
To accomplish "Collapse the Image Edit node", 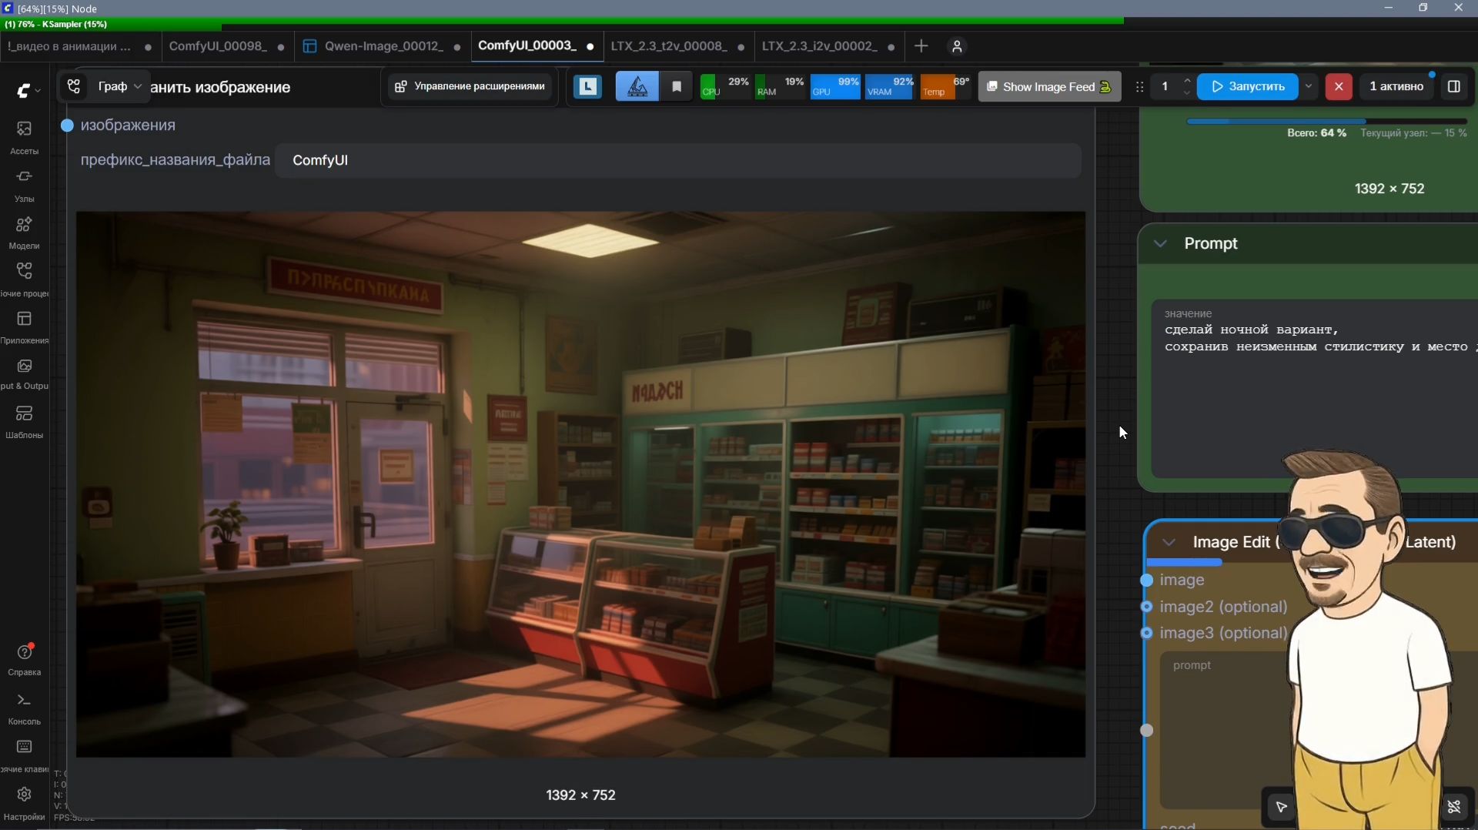I will [x=1169, y=543].
